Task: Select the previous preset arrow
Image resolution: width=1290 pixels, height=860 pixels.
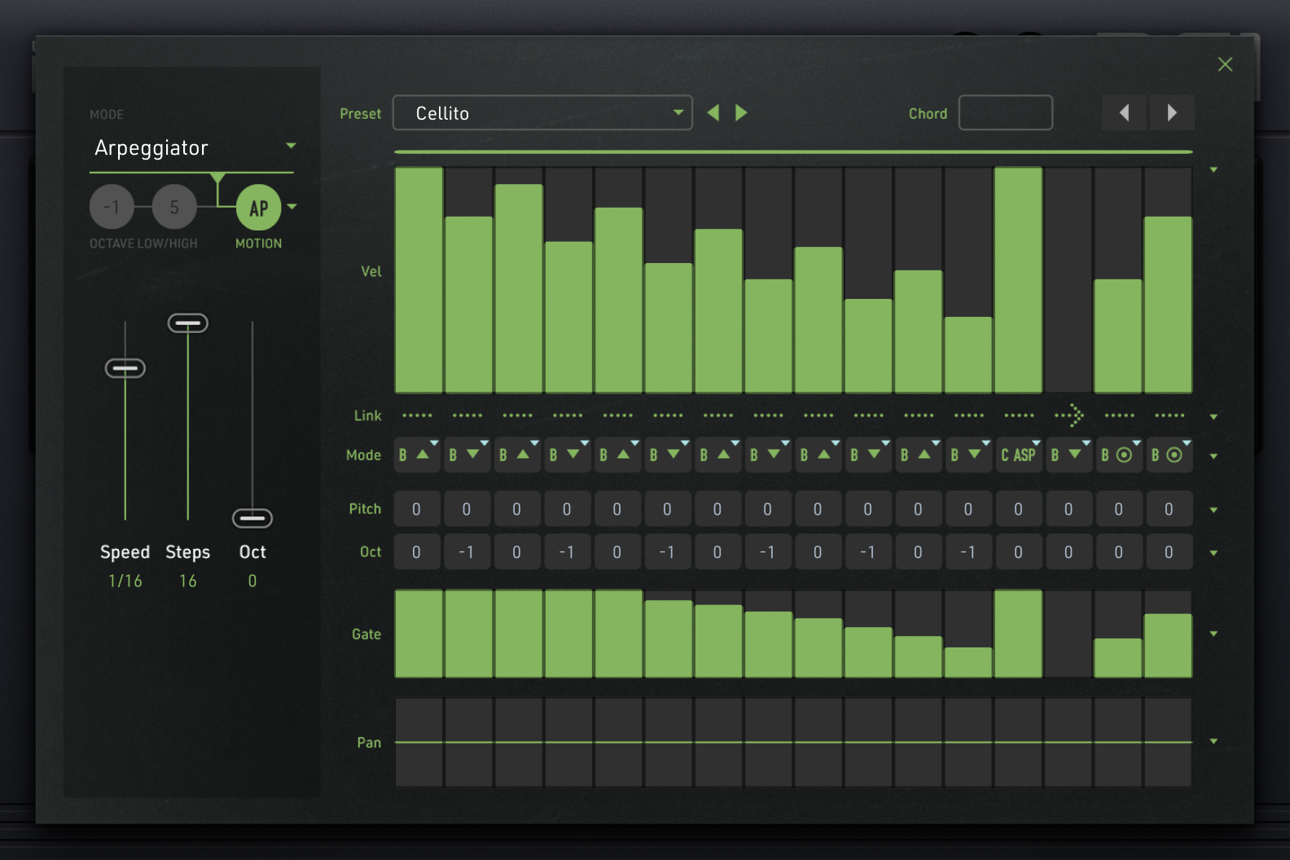Action: click(x=713, y=113)
